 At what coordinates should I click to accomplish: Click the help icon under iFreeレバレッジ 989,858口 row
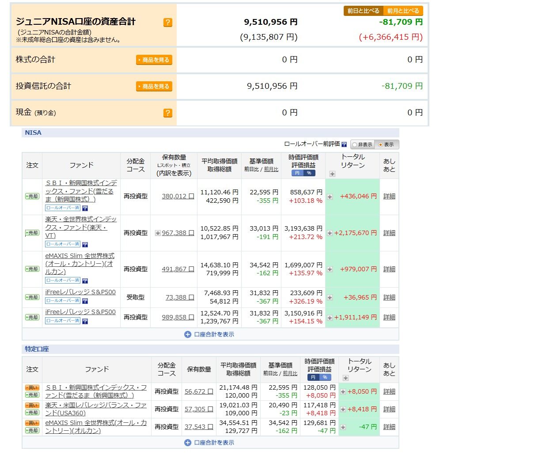click(x=85, y=321)
